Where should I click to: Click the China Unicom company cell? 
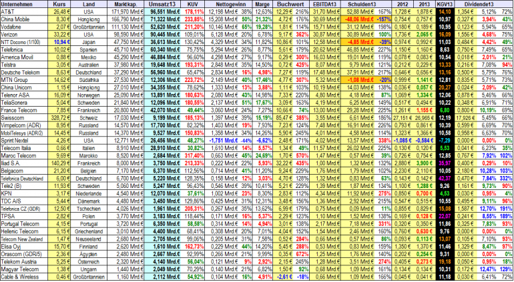(24, 87)
